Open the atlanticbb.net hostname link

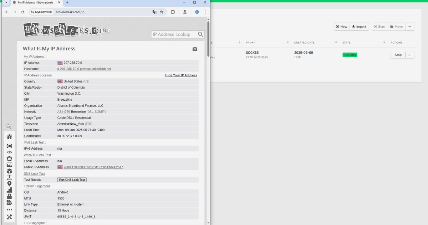[84, 69]
